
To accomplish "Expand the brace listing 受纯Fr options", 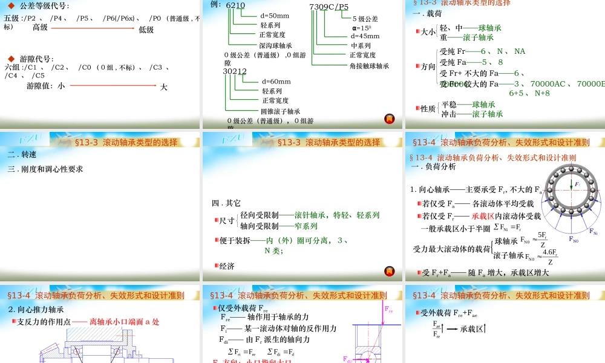I will (437, 67).
